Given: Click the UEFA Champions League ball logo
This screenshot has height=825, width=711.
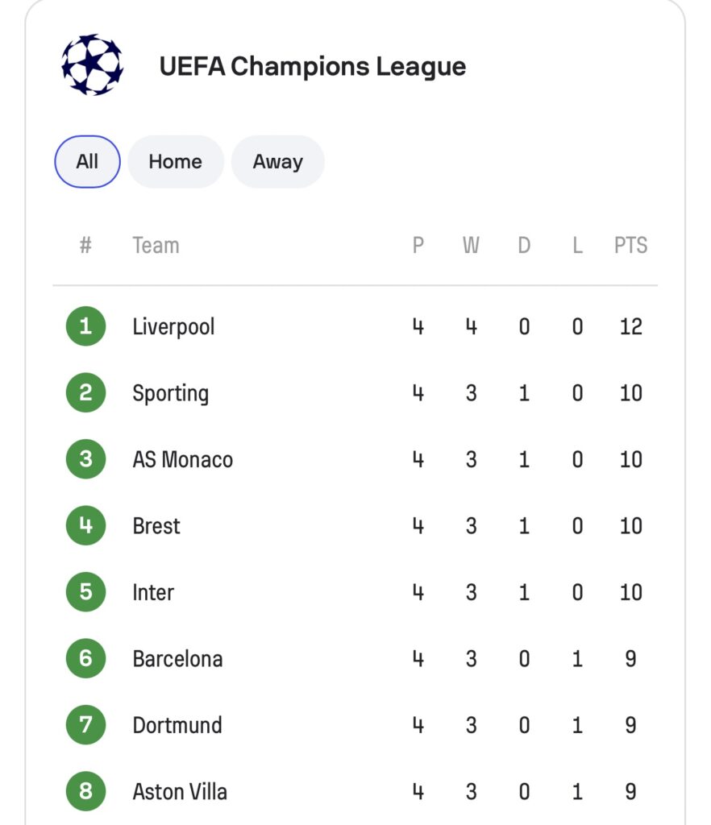Looking at the screenshot, I should coord(92,64).
